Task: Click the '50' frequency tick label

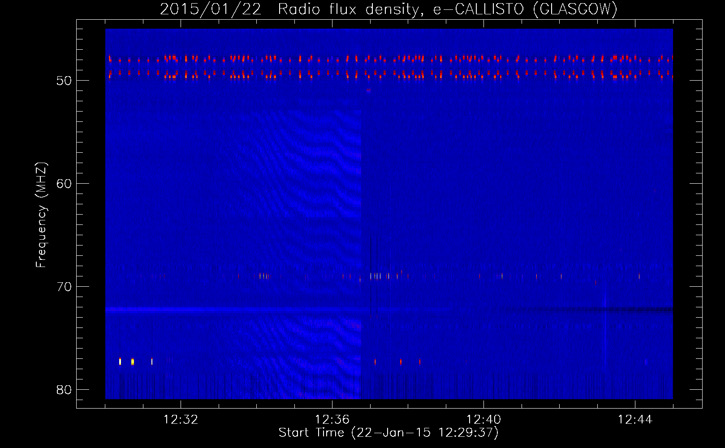Action: 65,81
